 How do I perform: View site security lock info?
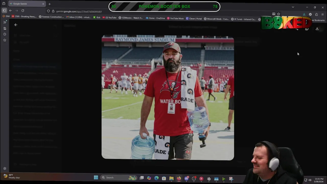pos(53,11)
